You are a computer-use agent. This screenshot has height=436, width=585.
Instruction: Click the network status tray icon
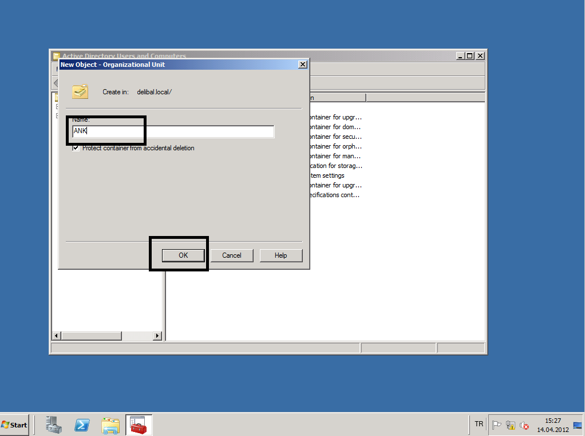click(511, 425)
